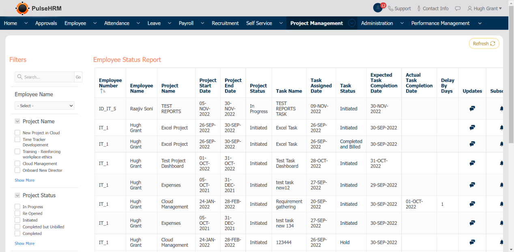Open updates chat icon for Raajiv Soni row

pyautogui.click(x=472, y=109)
